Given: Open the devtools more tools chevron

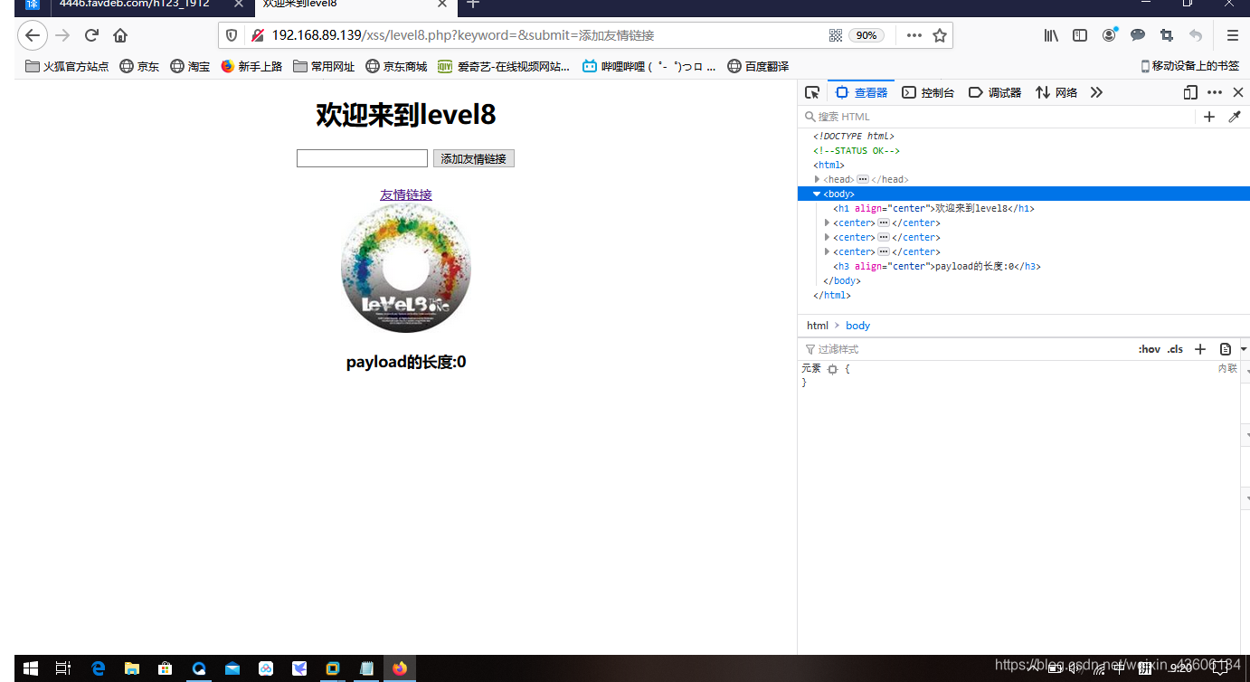Looking at the screenshot, I should tap(1096, 91).
